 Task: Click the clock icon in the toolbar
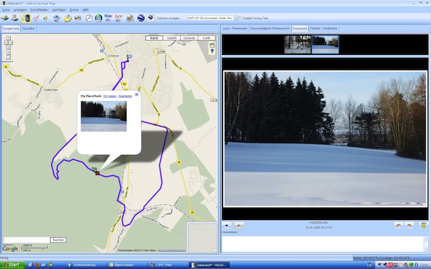click(89, 18)
